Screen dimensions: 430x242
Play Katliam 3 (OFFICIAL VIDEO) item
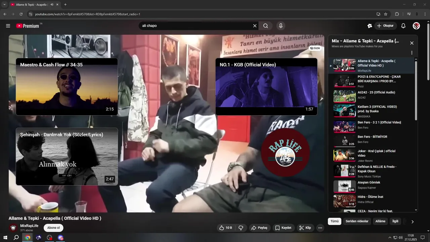(x=372, y=111)
